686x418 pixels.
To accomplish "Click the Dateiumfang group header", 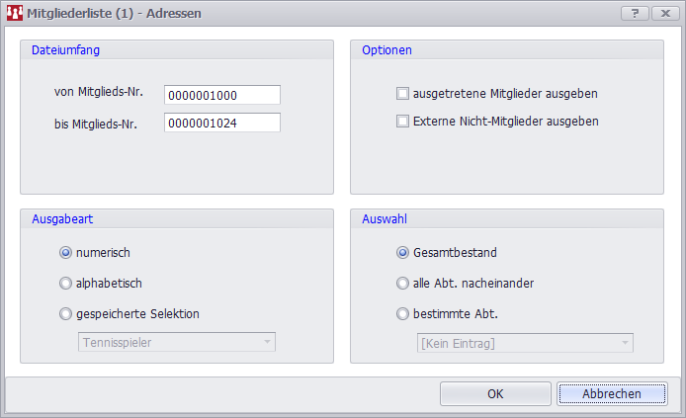I will pyautogui.click(x=65, y=49).
